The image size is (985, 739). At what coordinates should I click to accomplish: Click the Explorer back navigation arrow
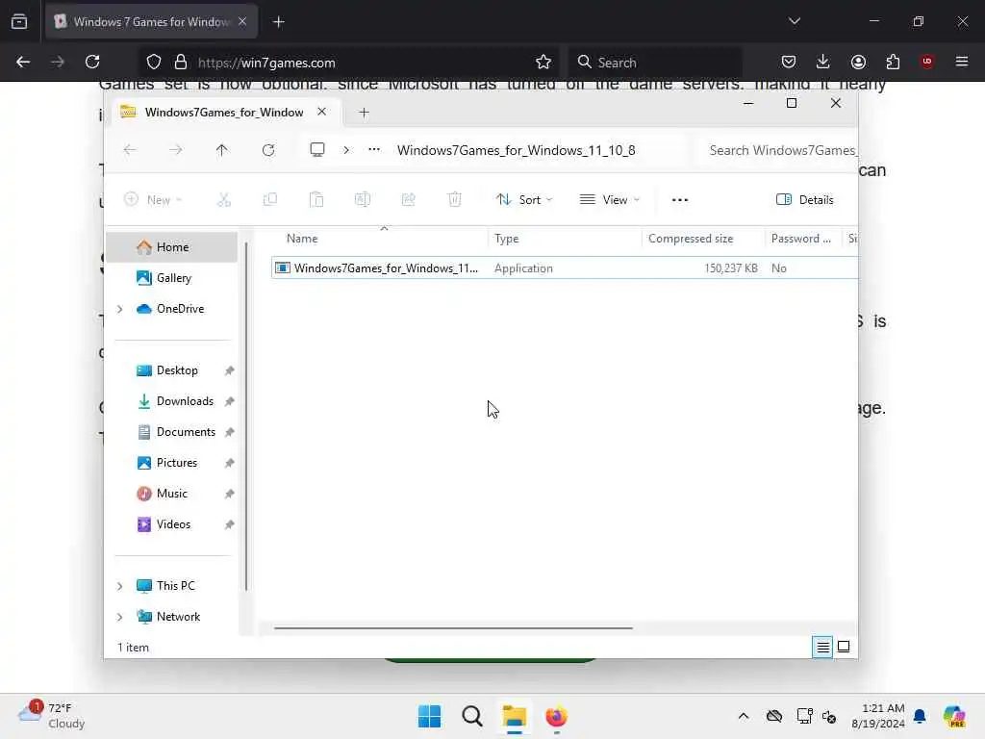click(130, 149)
